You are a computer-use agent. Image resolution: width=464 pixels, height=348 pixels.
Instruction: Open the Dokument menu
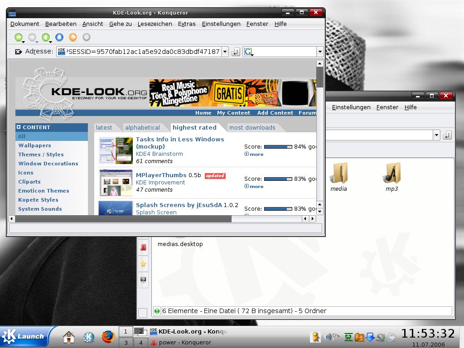[24, 24]
